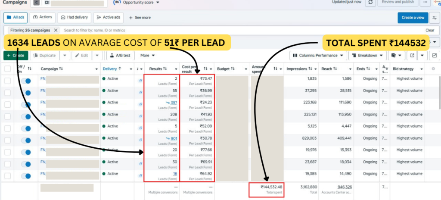
Task: Click Review and publish
Action: [397, 2]
